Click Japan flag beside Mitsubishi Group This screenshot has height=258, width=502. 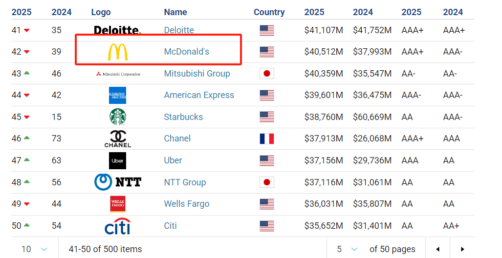(267, 74)
